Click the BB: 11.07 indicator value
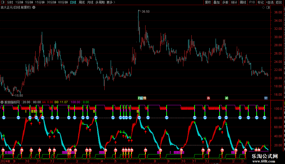 click(61, 102)
